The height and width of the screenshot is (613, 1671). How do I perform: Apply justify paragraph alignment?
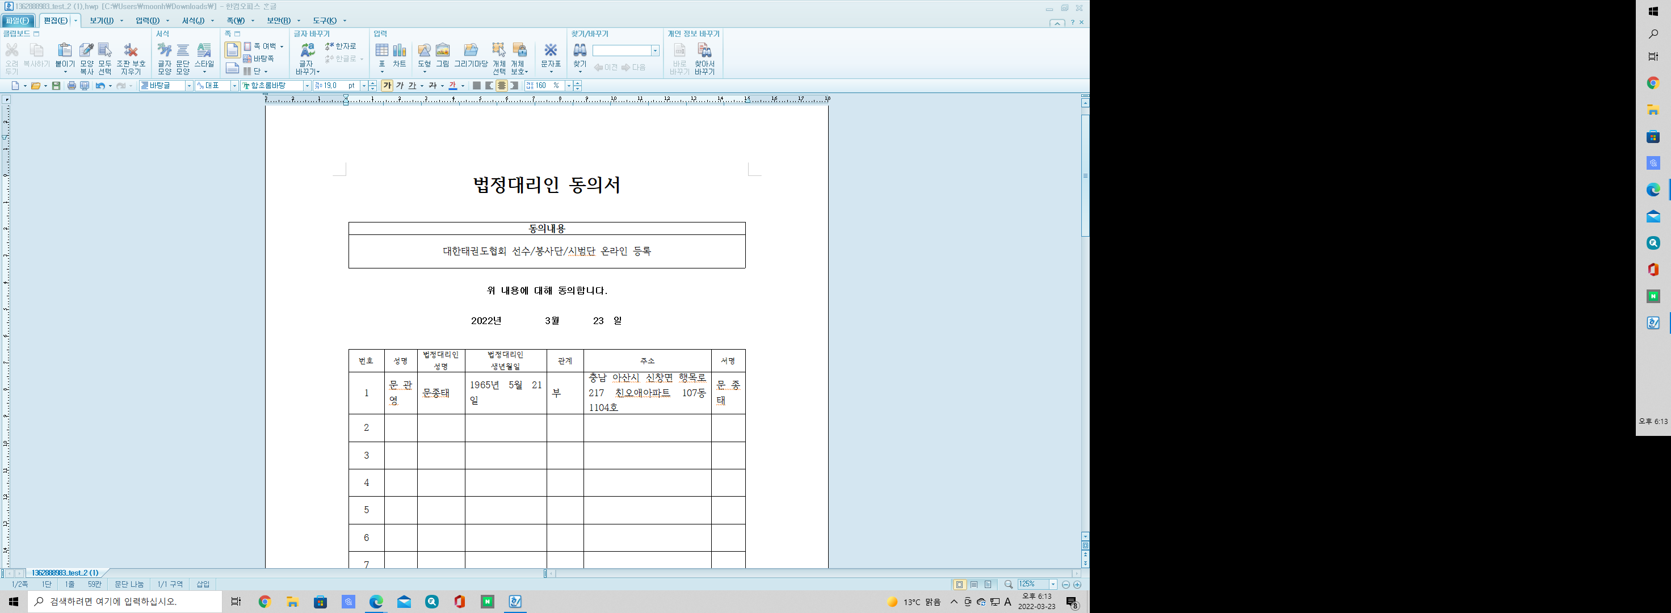[x=477, y=86]
